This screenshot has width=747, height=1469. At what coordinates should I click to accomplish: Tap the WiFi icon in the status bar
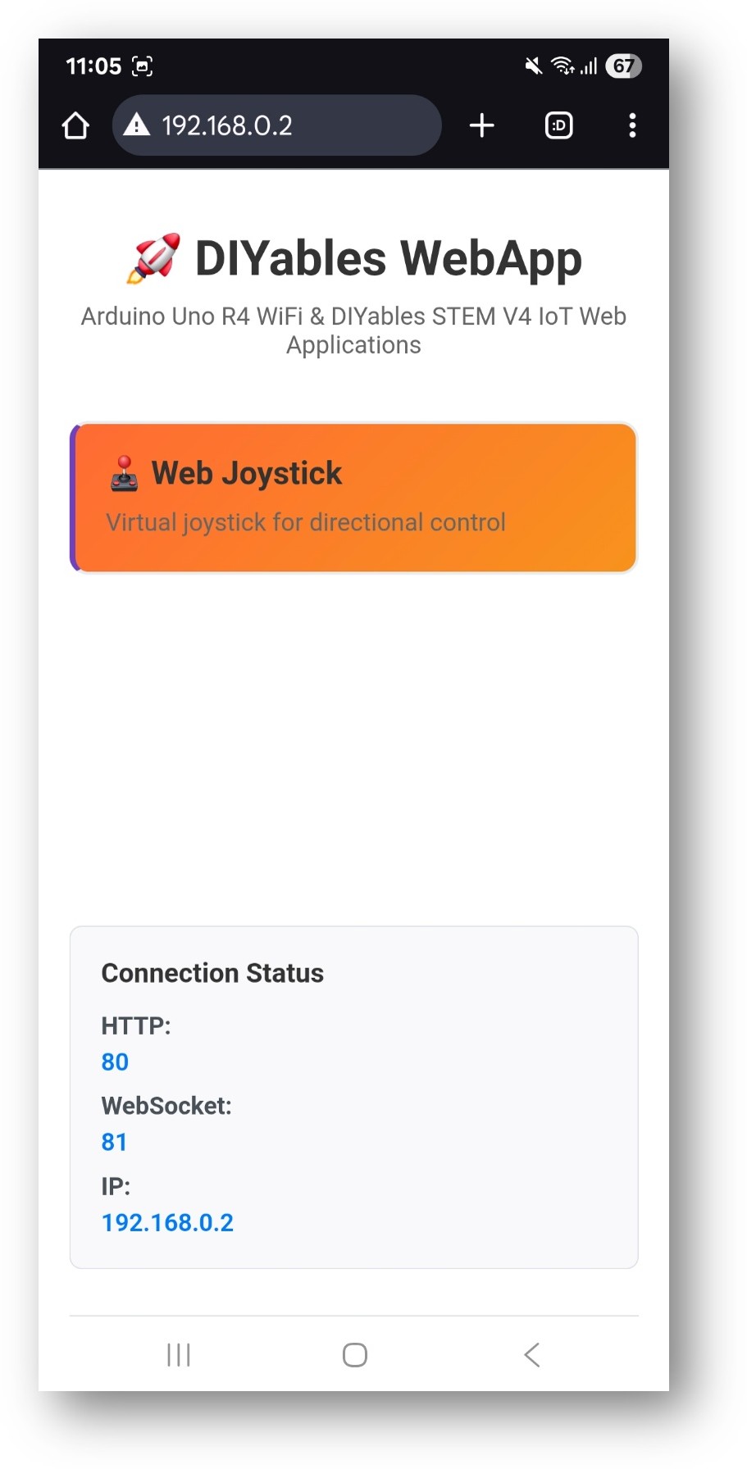point(563,66)
